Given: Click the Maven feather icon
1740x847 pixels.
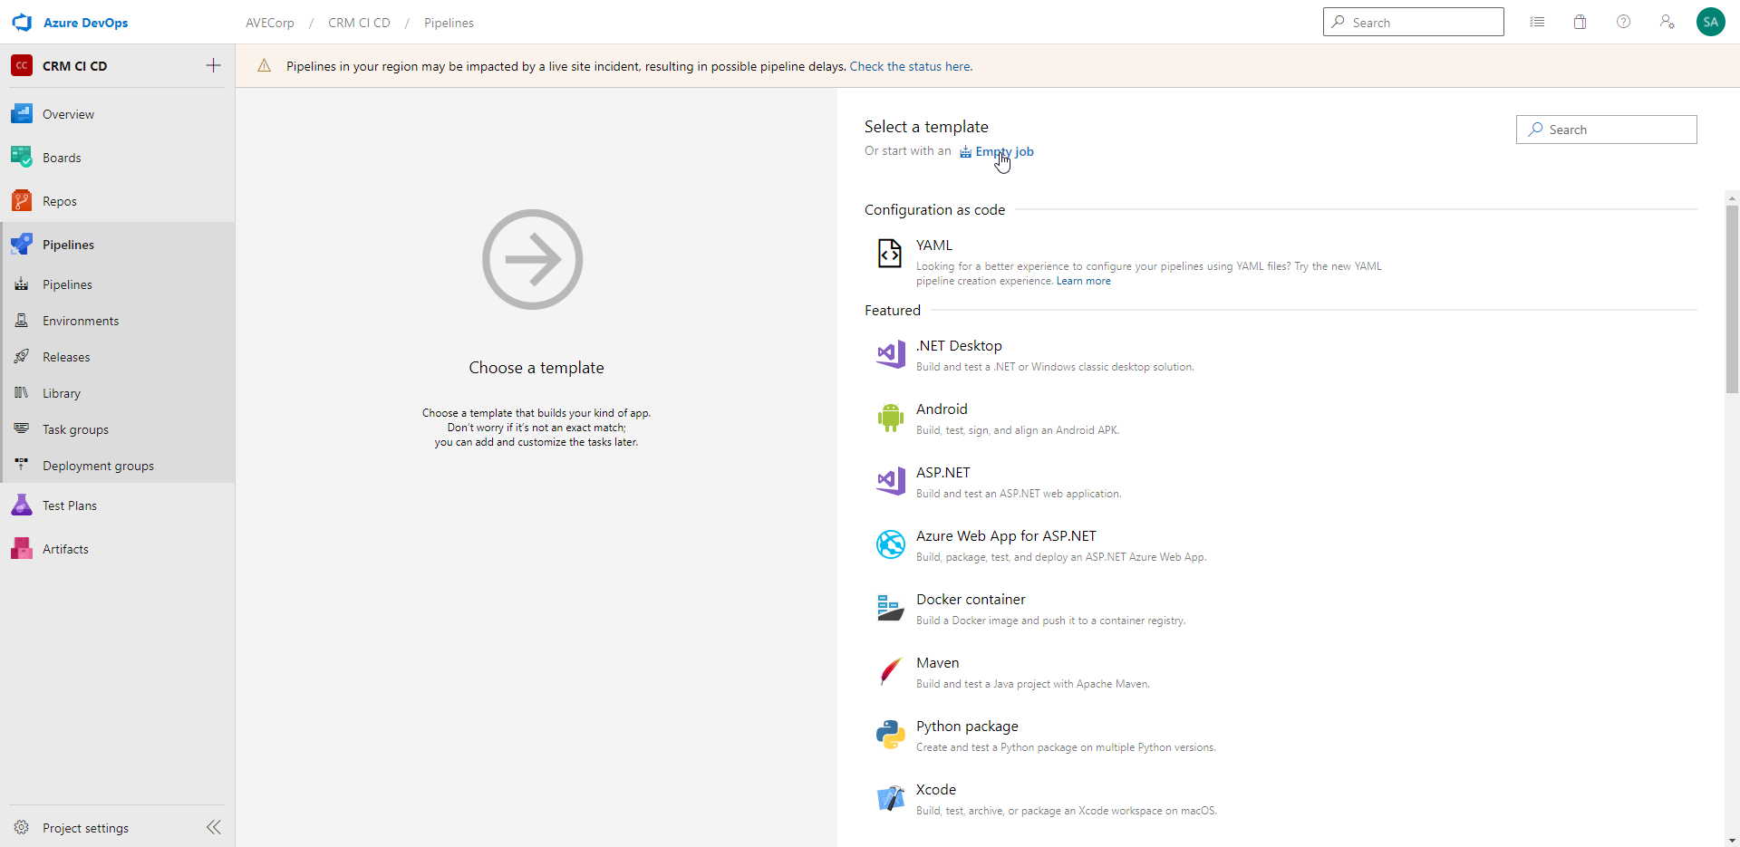Looking at the screenshot, I should click(891, 671).
